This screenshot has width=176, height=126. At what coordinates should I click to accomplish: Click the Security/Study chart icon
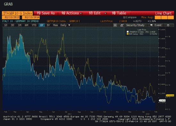122,25
